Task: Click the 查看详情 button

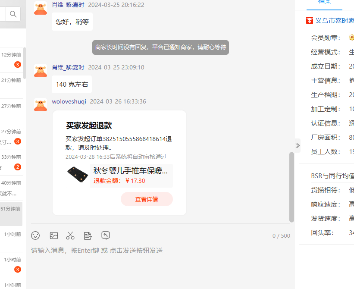Action: (x=147, y=199)
